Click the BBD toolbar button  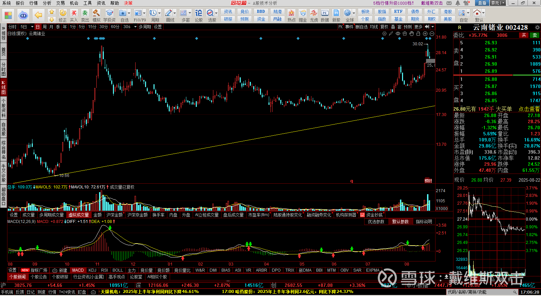tap(261, 12)
